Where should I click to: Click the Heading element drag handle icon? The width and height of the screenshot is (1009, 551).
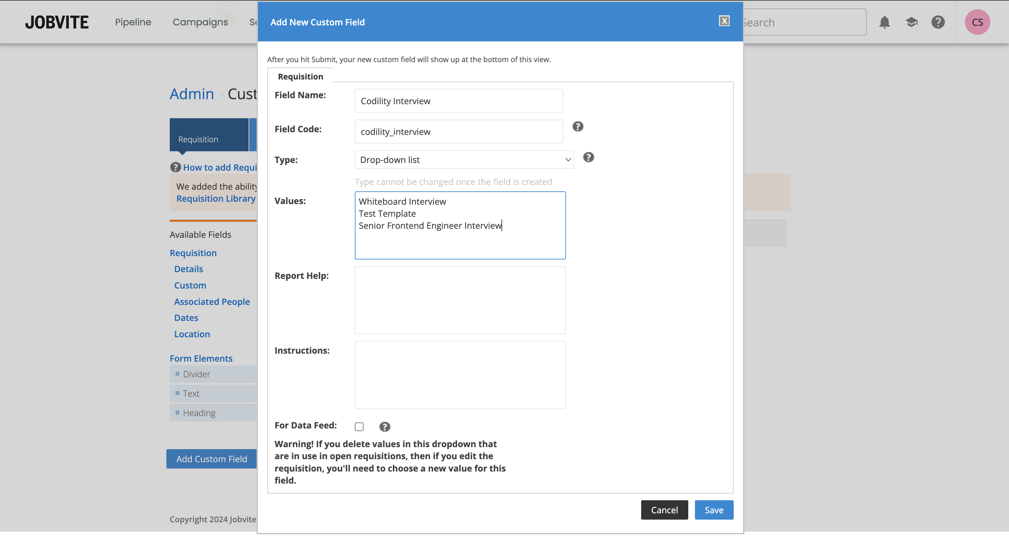[x=177, y=412]
